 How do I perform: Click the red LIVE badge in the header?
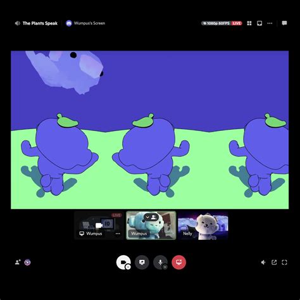pyautogui.click(x=237, y=23)
